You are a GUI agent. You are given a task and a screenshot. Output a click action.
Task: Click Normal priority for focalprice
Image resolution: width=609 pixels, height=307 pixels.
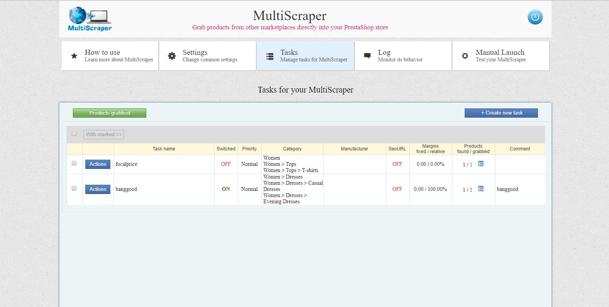(x=249, y=164)
